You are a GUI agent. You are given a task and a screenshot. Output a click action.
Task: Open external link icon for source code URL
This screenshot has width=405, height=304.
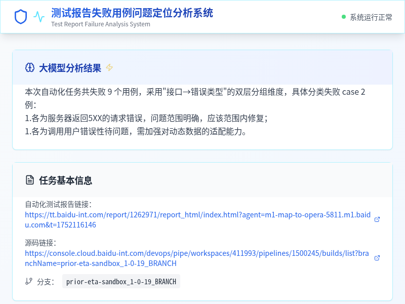coord(377,258)
